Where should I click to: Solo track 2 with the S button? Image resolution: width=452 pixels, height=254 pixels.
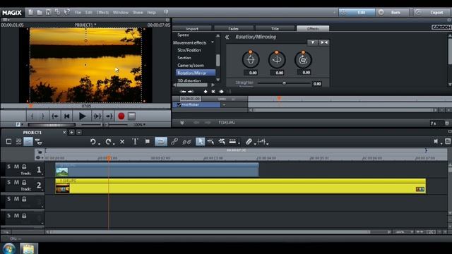[x=8, y=182]
